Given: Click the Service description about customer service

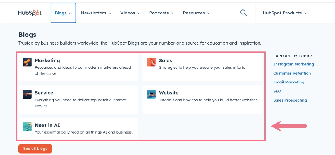Looking at the screenshot, I should tap(80, 103).
